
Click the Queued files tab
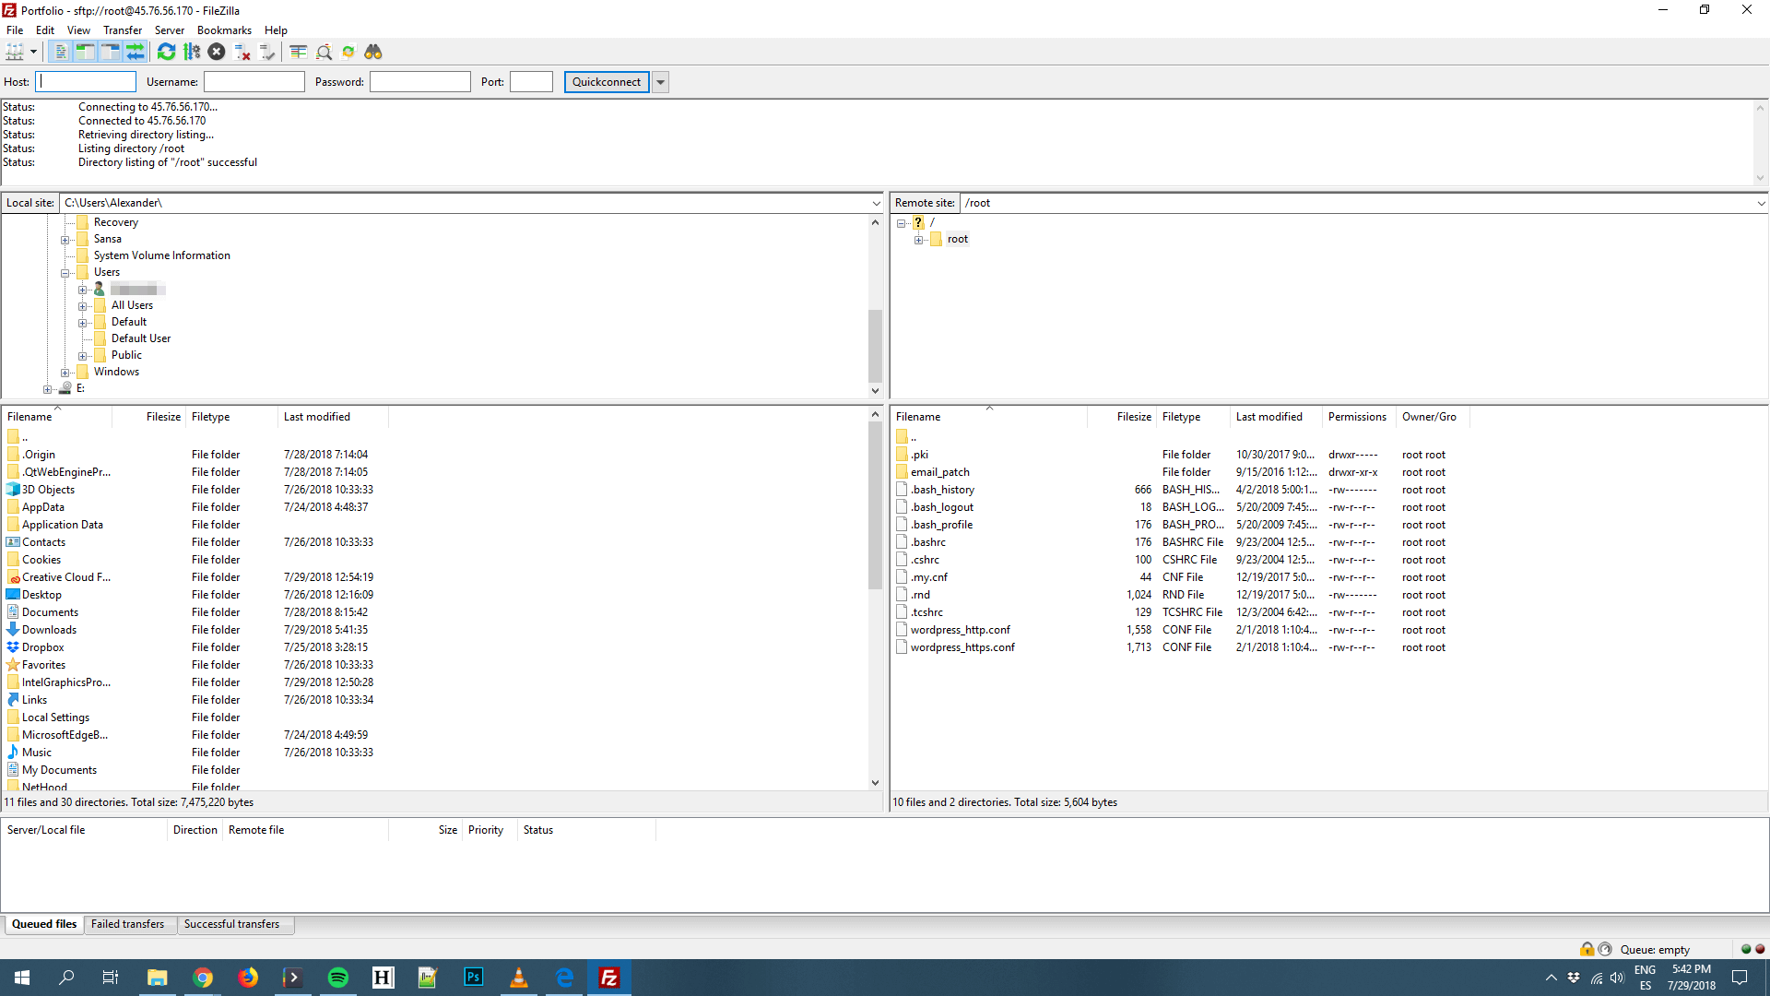tap(43, 924)
